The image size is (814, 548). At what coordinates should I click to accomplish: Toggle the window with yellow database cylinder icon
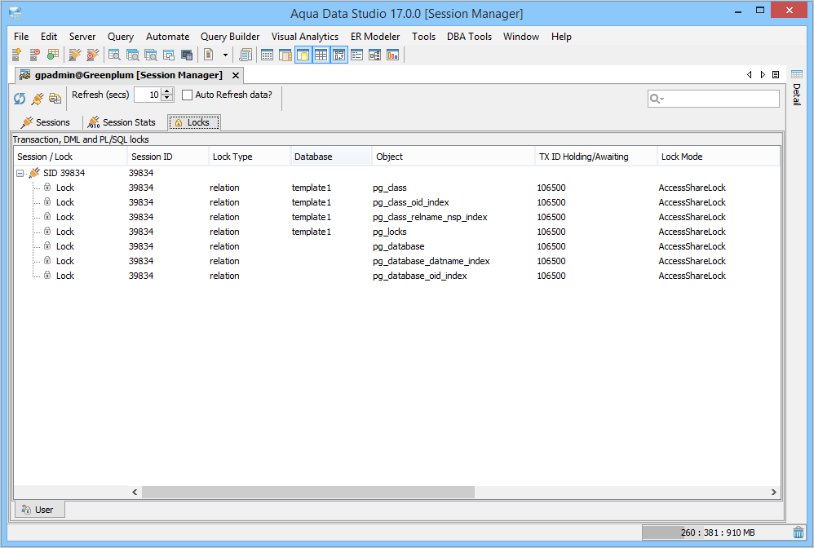pyautogui.click(x=303, y=55)
